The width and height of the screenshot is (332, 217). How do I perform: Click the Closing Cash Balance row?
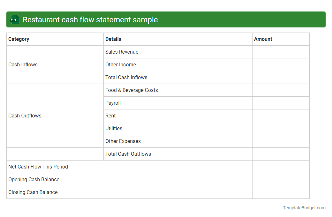33,192
